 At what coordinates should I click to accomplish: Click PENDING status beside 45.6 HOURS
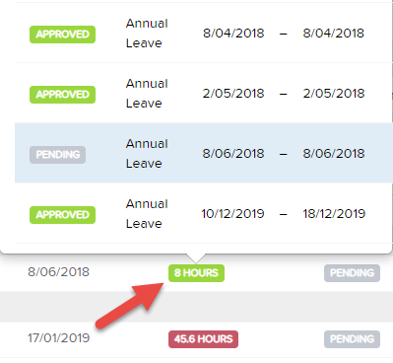352,339
